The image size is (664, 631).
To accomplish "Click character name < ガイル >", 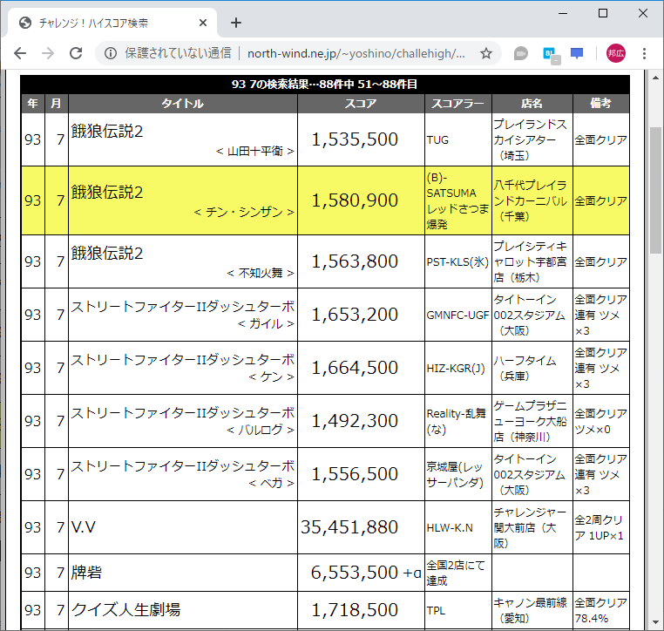I will [266, 324].
